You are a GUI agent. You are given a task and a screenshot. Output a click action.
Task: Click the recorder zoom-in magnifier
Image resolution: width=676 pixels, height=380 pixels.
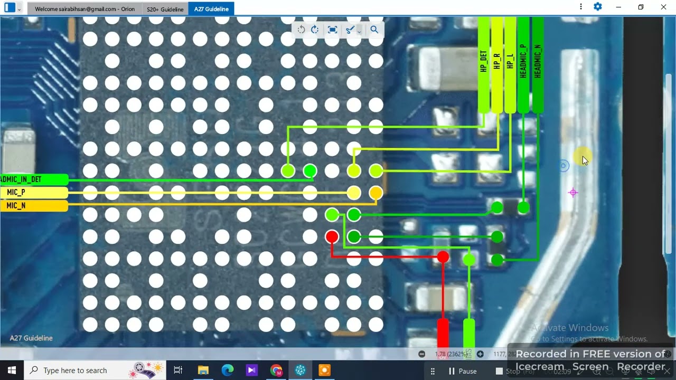[597, 372]
